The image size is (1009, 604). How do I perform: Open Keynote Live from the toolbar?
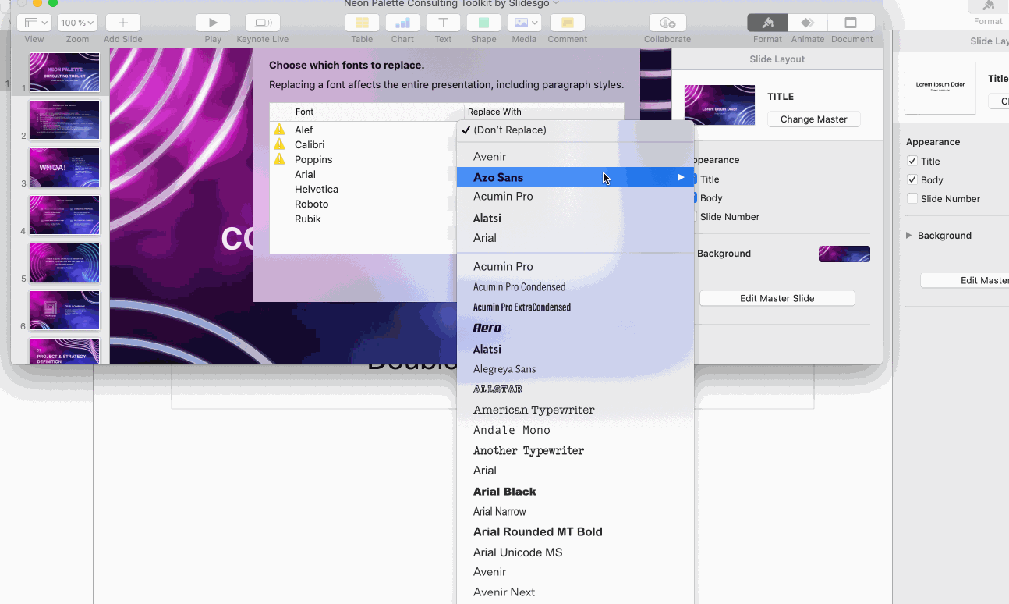[x=262, y=23]
